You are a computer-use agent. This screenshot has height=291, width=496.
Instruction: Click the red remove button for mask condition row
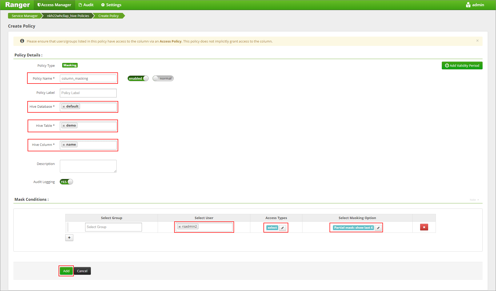click(x=424, y=227)
